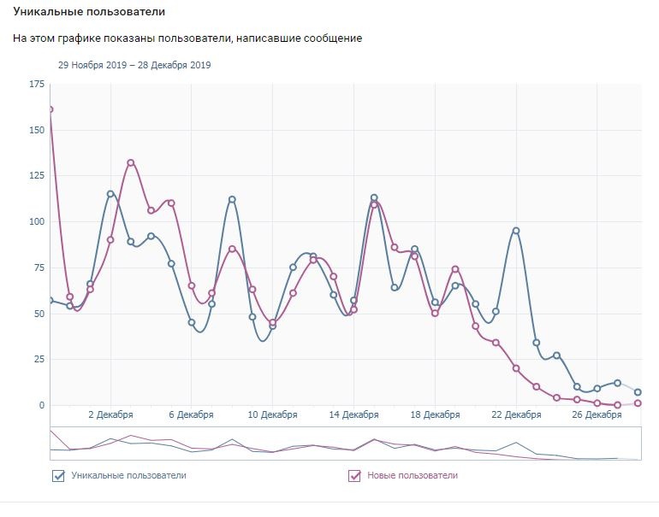Click the '22 Декабря' axis label
Image resolution: width=659 pixels, height=517 pixels.
(516, 415)
